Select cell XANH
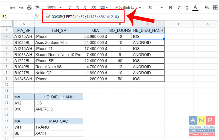The height and width of the screenshot is (140, 219). coord(59,133)
